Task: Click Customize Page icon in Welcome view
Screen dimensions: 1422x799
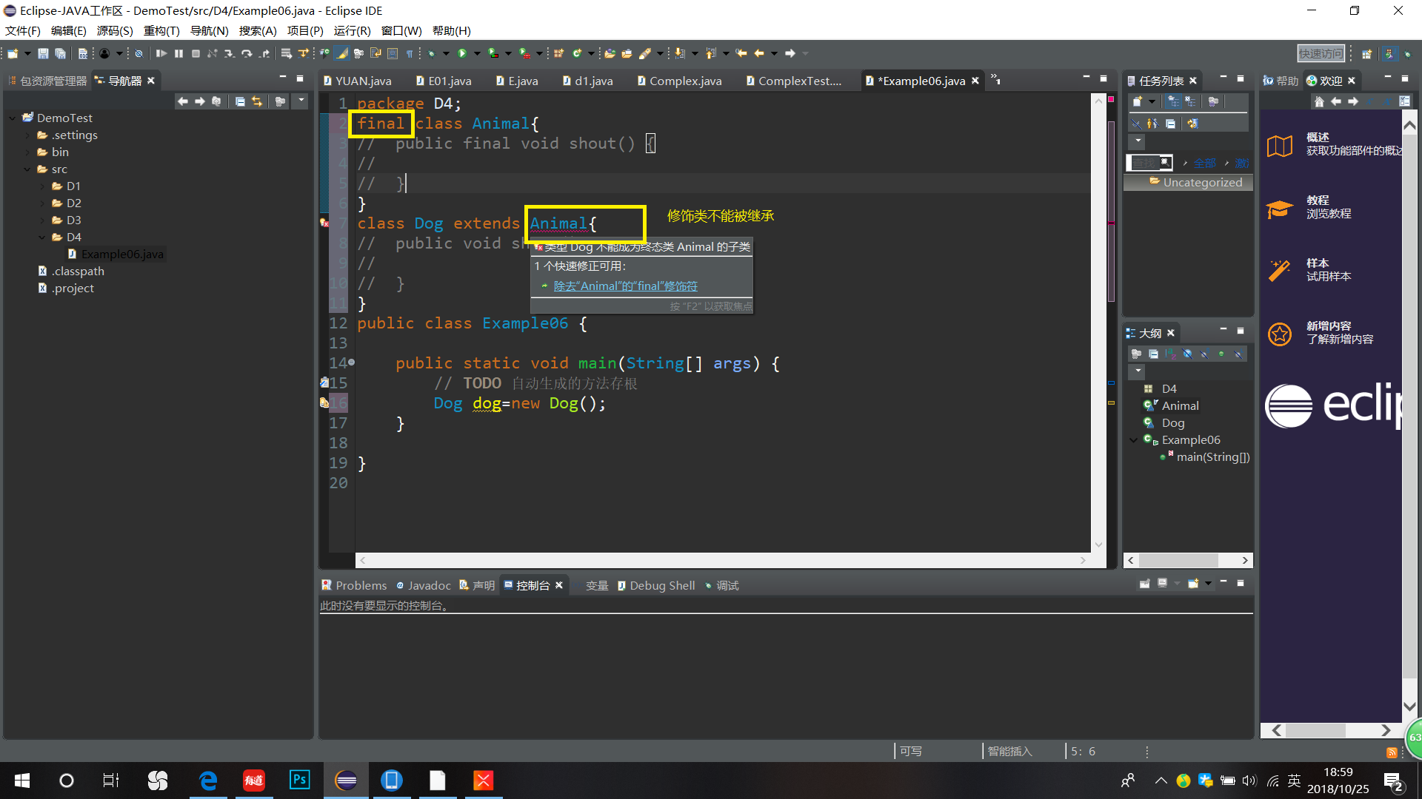Action: click(1405, 101)
